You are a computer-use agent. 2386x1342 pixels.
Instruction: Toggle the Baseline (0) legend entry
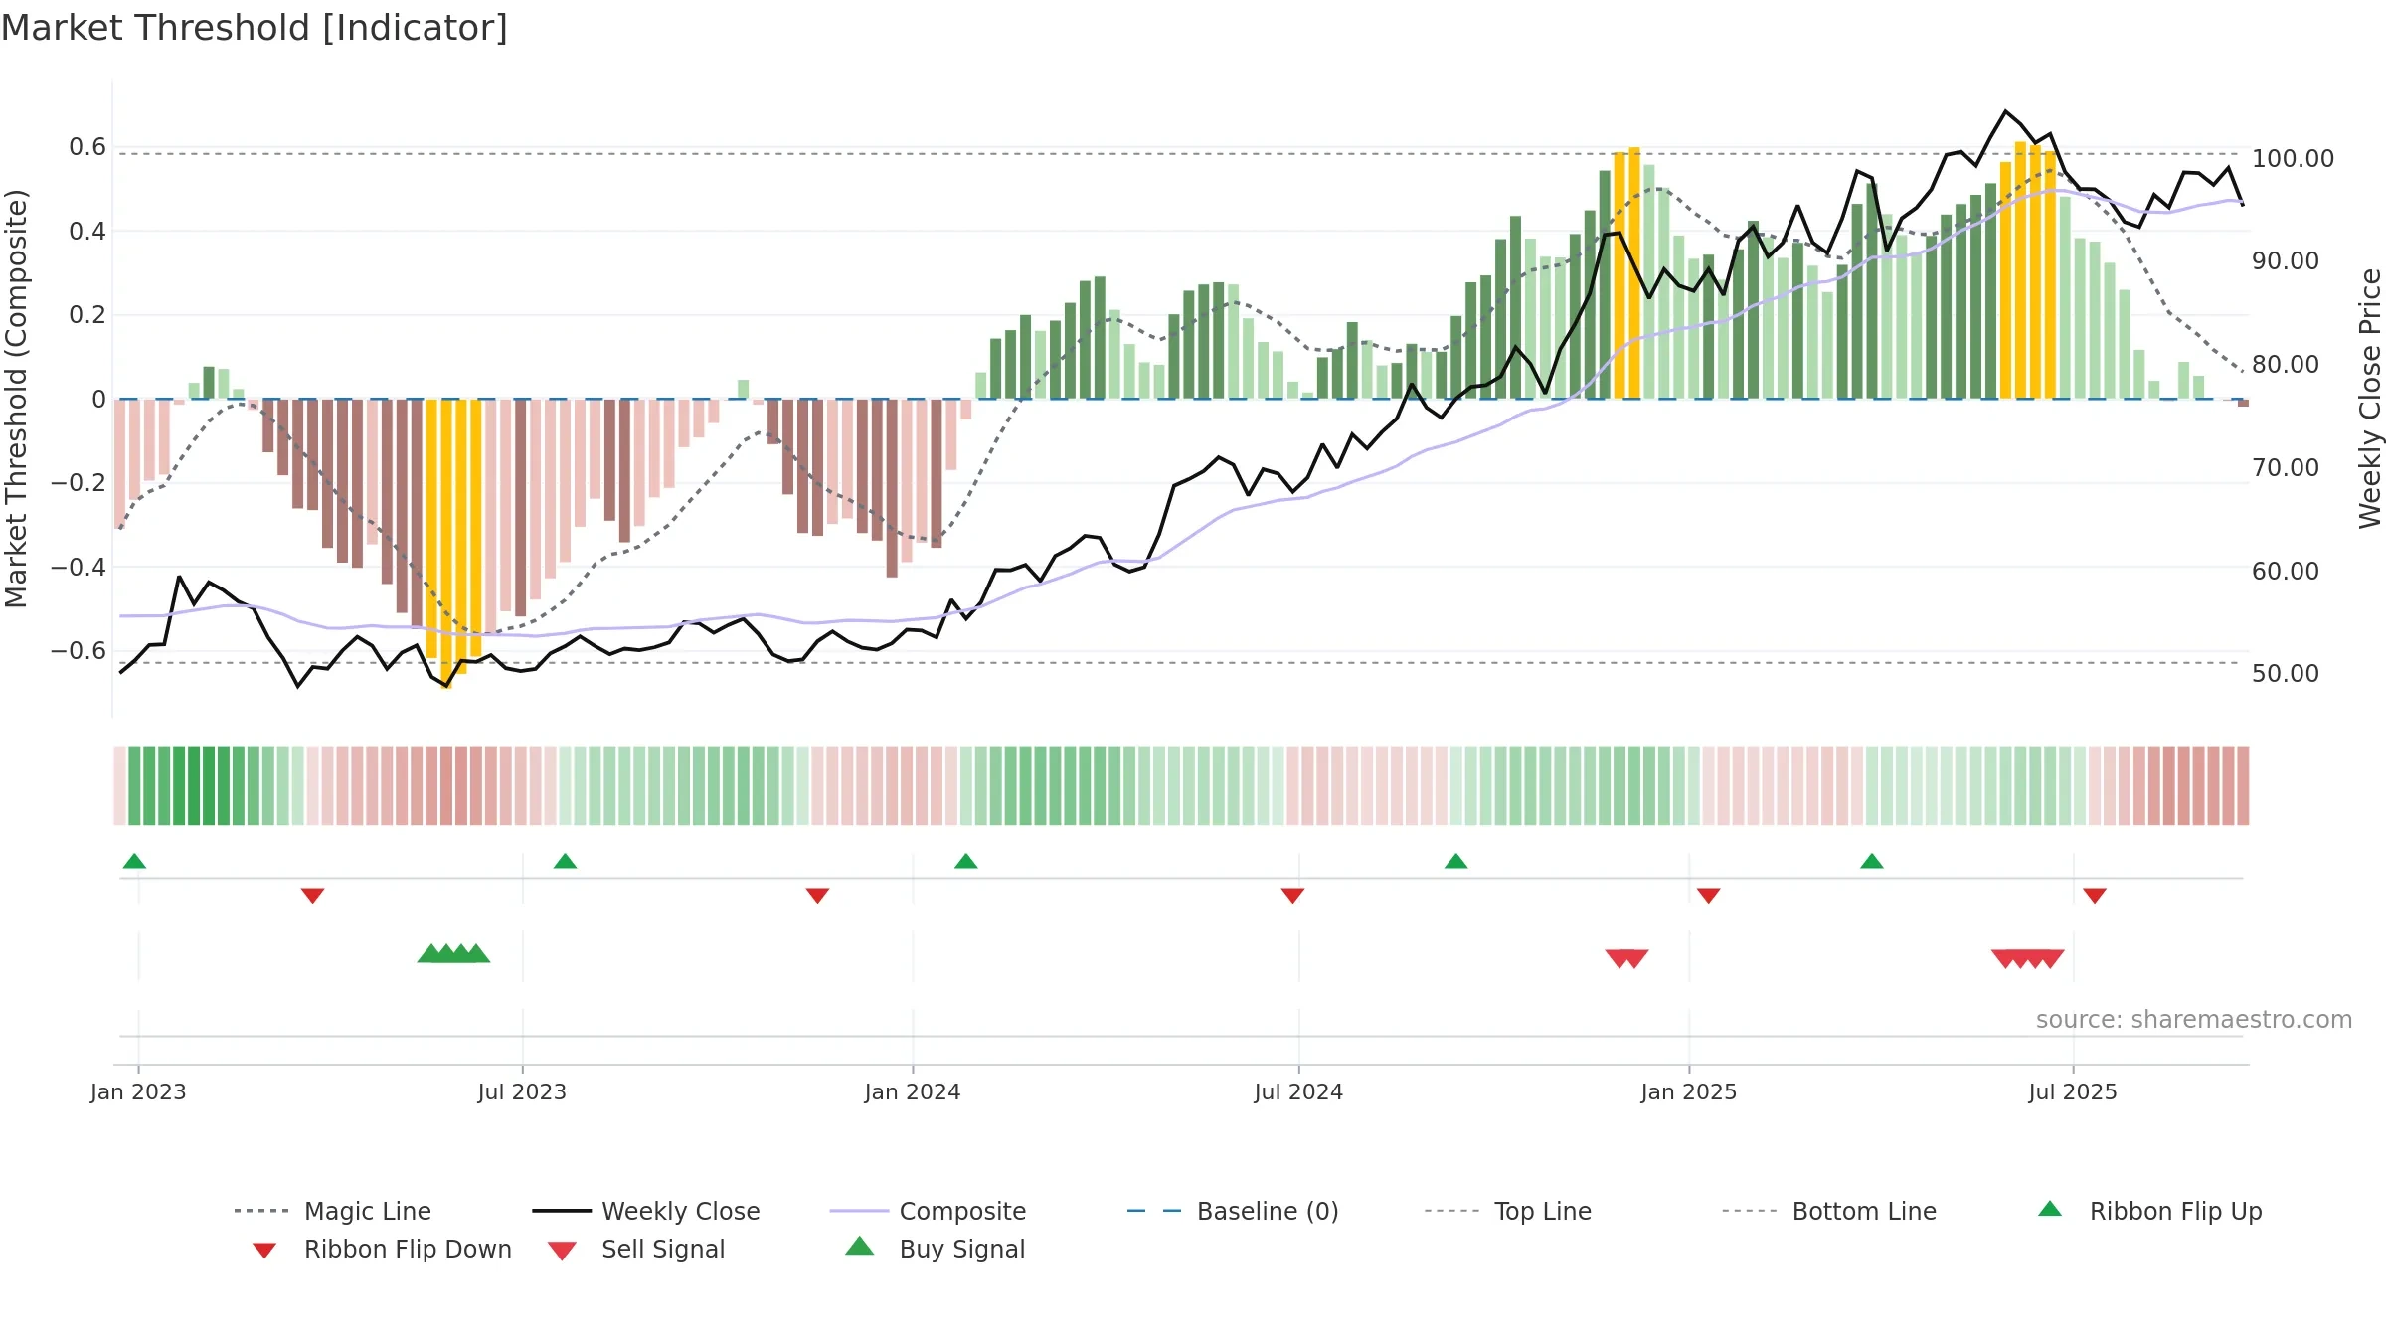(x=1233, y=1211)
